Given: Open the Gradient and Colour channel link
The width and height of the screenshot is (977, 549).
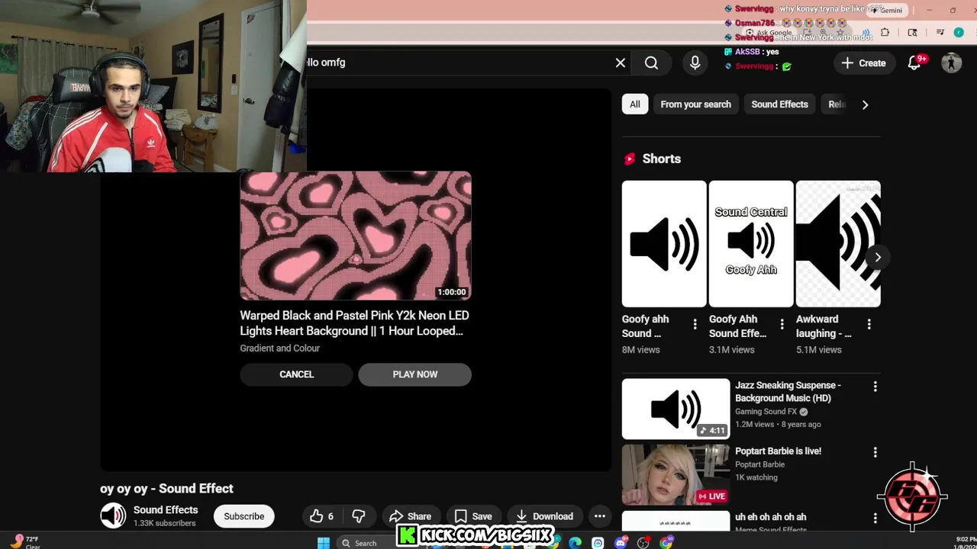Looking at the screenshot, I should click(x=280, y=348).
